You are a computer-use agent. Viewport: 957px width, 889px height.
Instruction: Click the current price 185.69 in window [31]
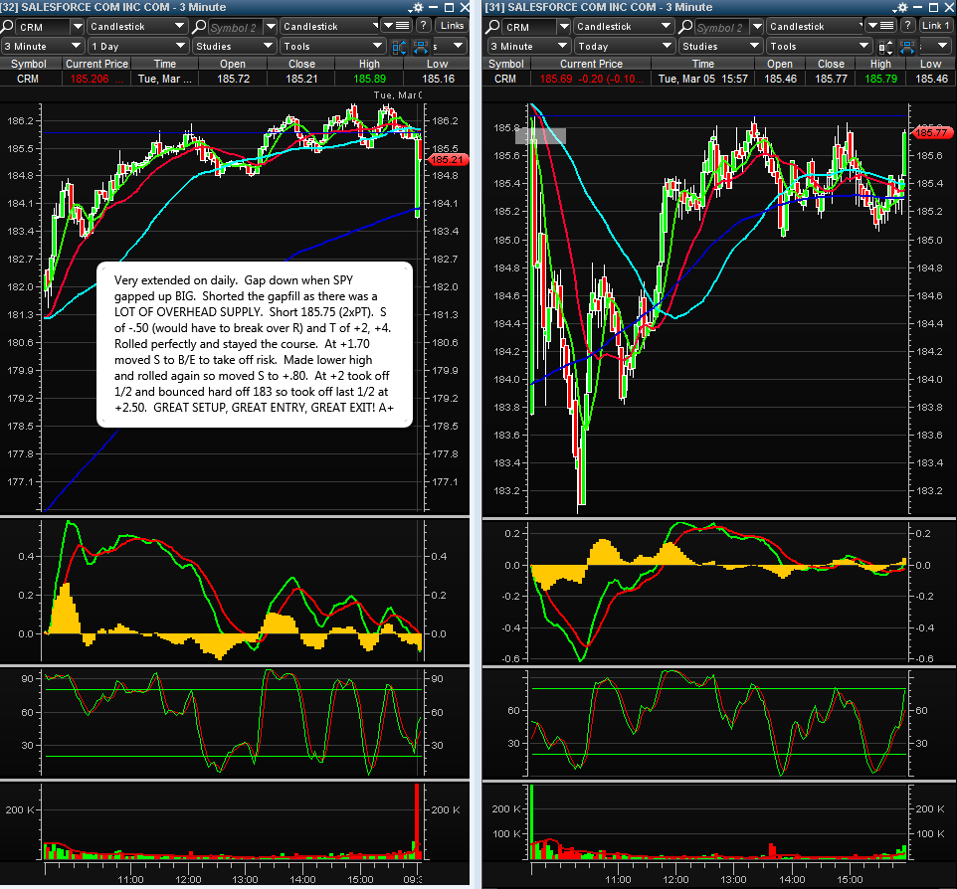556,79
